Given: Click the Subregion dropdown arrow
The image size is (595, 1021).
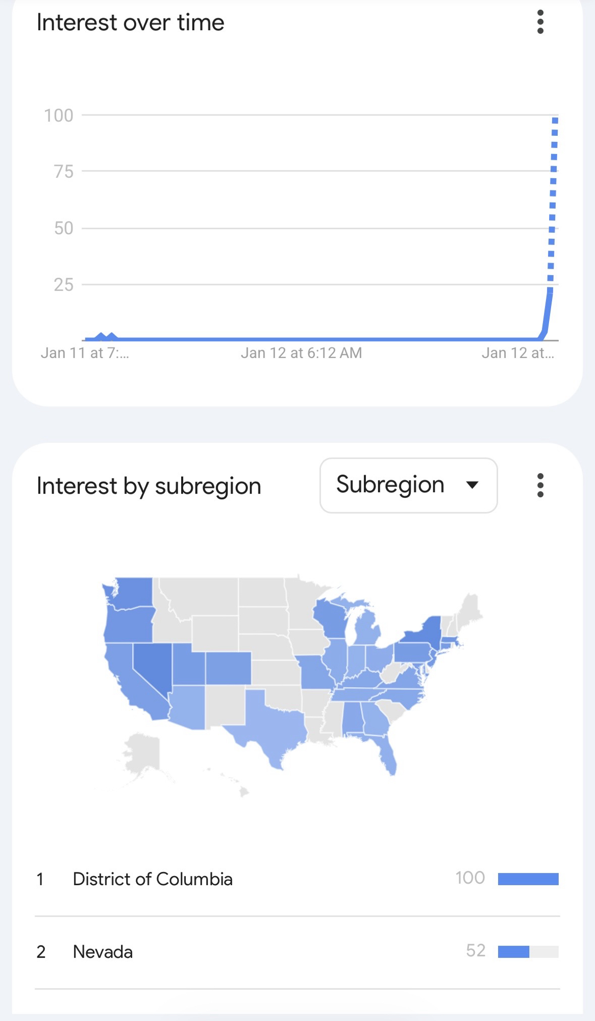Looking at the screenshot, I should pyautogui.click(x=473, y=485).
